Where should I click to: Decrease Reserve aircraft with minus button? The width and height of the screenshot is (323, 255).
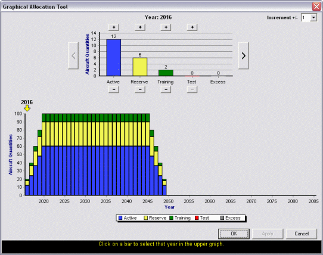(140, 89)
